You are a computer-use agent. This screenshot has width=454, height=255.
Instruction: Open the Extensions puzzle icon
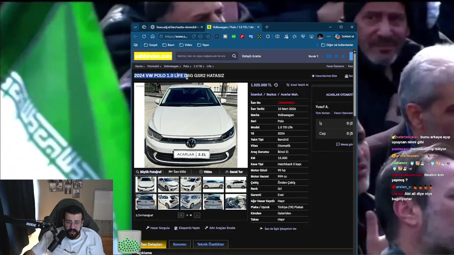(268, 36)
